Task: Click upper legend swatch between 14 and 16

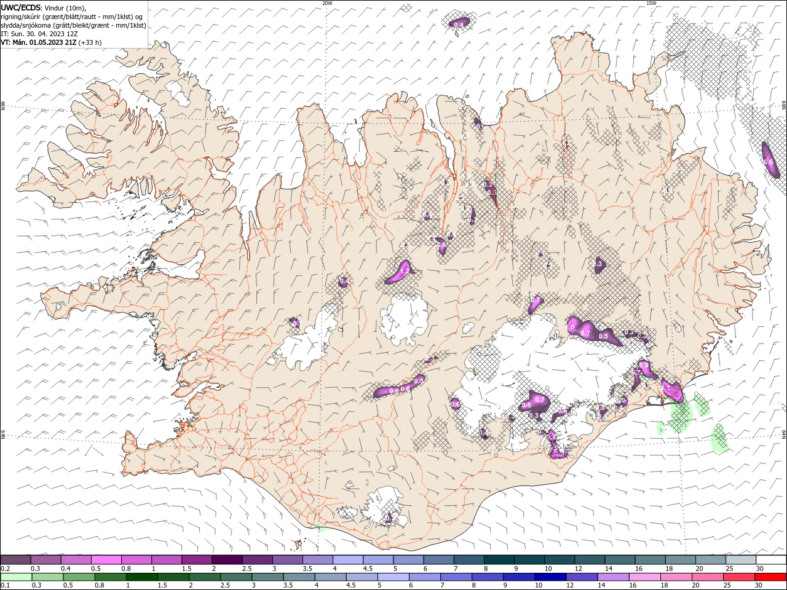Action: click(620, 560)
